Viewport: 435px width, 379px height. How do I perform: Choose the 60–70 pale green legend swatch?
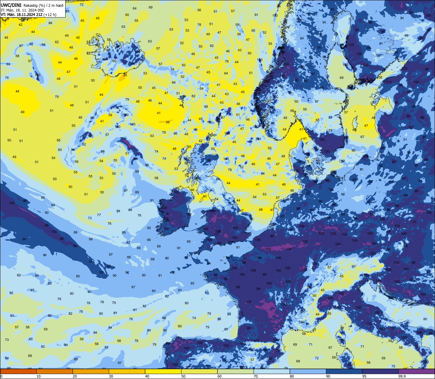[236, 371]
